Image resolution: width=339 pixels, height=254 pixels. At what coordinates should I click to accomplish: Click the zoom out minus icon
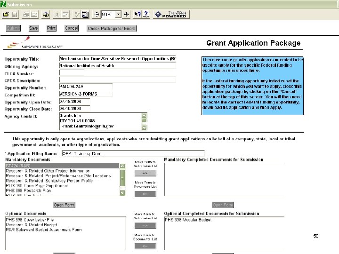(x=97, y=15)
